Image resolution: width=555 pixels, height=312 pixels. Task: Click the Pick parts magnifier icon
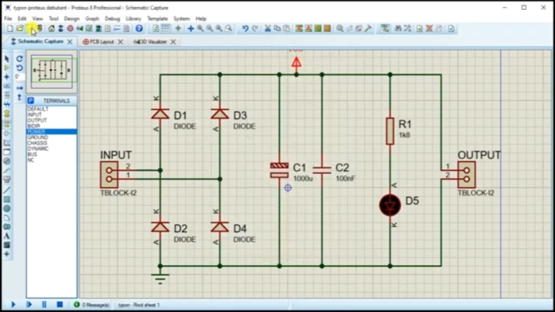point(340,29)
